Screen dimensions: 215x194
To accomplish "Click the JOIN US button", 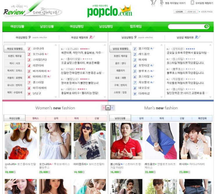I will tap(191, 12).
